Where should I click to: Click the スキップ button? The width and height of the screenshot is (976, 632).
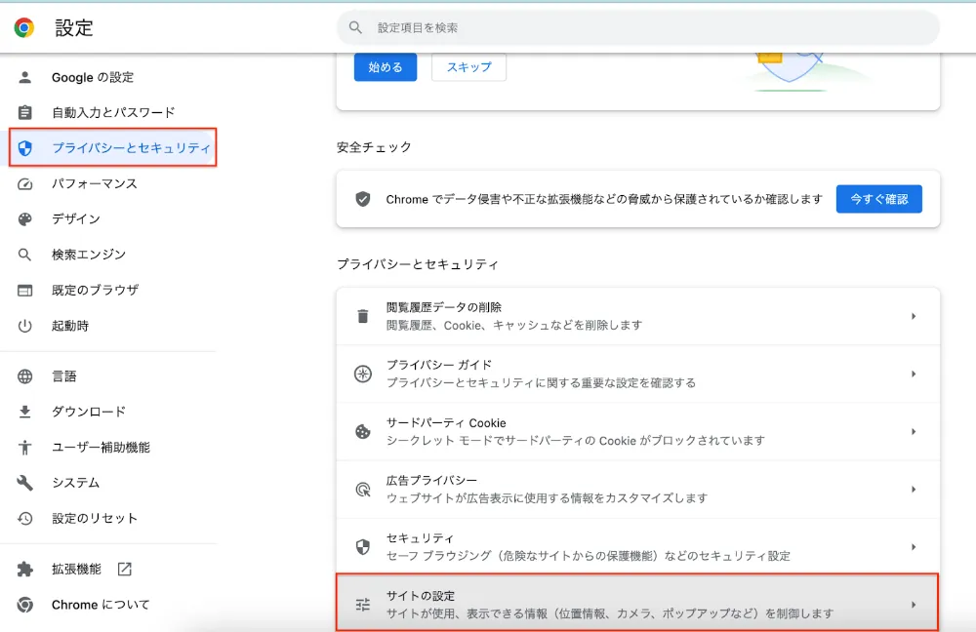[x=468, y=67]
